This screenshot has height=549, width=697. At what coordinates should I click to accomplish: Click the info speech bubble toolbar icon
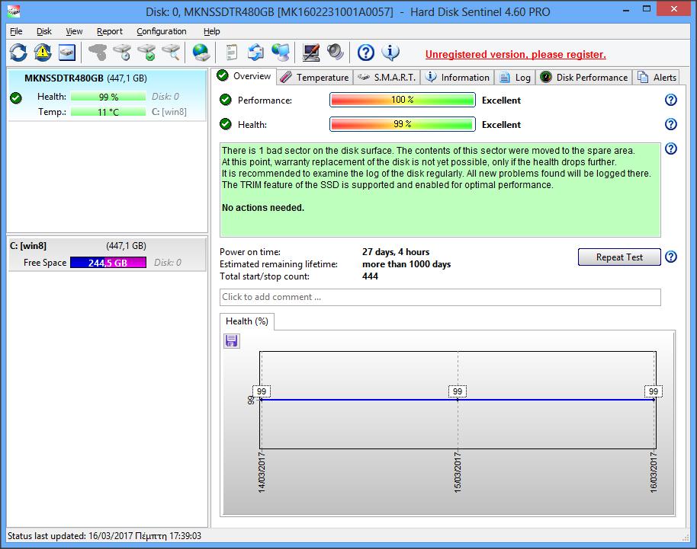tap(390, 53)
